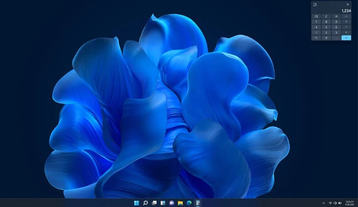Open the Chat app from the taskbar
358x207 pixels.
pyautogui.click(x=172, y=203)
